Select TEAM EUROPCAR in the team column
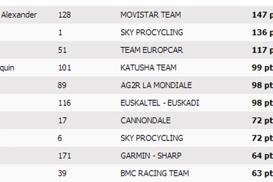Image resolution: width=273 pixels, height=182 pixels. [152, 50]
